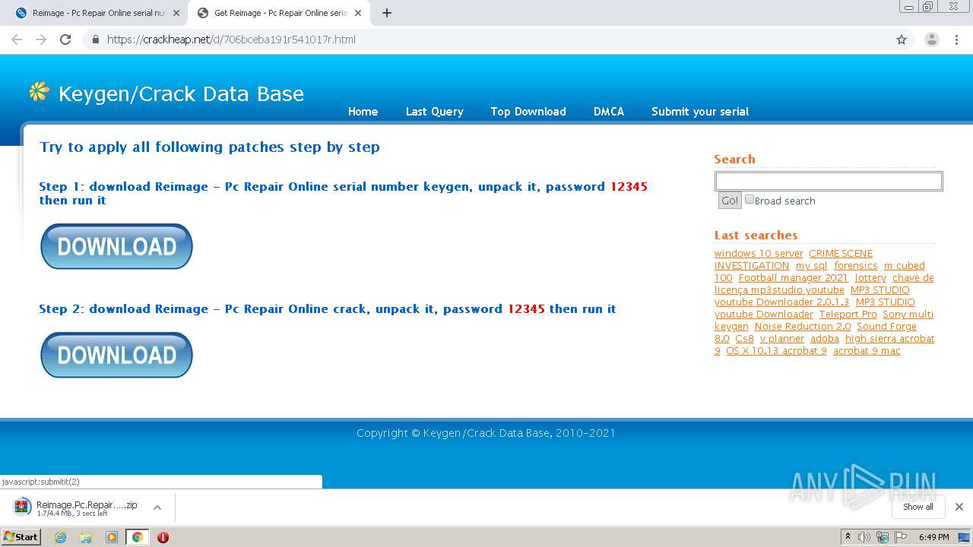
Task: Open the OS X 10.13 acrobat 9 link
Action: pyautogui.click(x=776, y=350)
